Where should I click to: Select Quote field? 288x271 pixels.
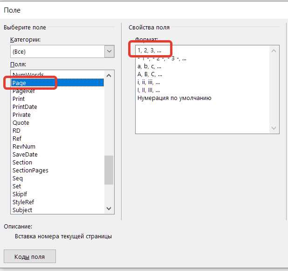[x=57, y=122]
